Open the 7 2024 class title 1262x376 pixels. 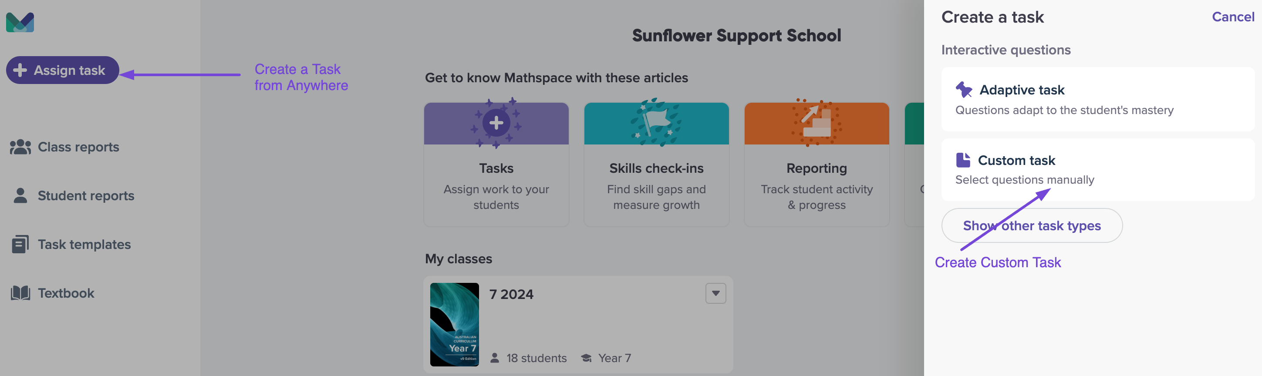[511, 294]
